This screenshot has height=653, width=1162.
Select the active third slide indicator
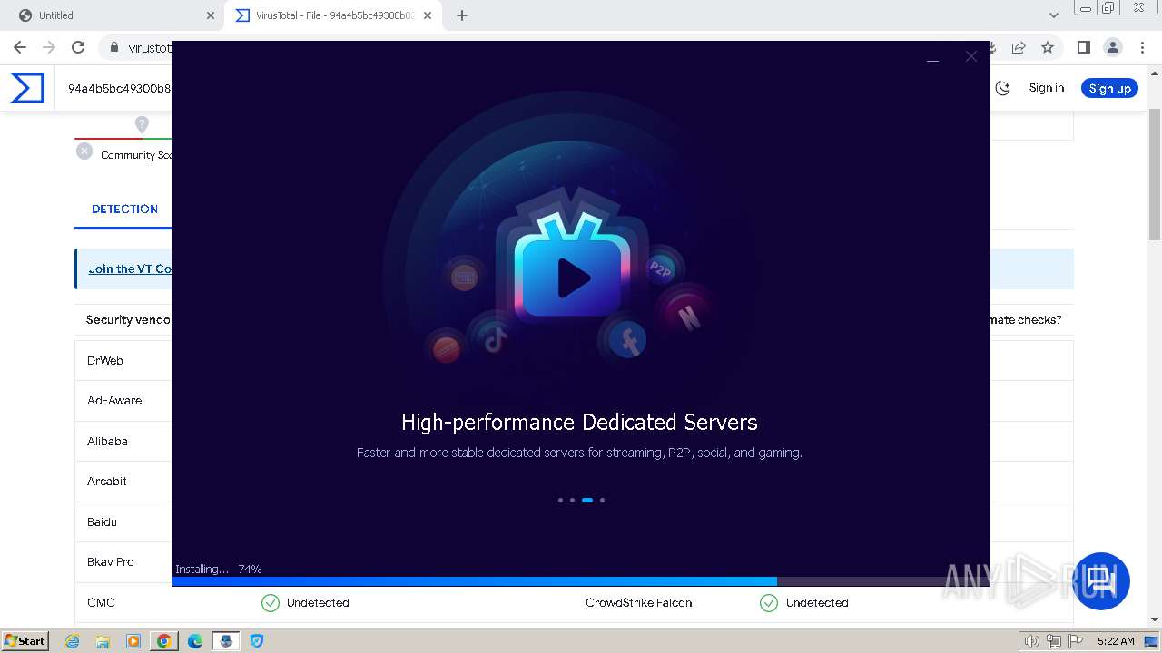tap(587, 500)
